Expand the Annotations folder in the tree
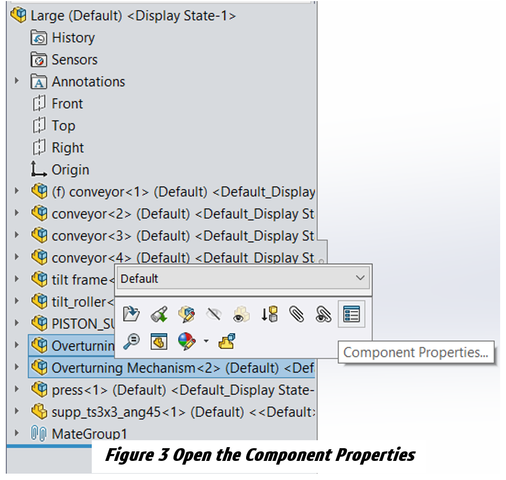506x480 pixels. 16,81
